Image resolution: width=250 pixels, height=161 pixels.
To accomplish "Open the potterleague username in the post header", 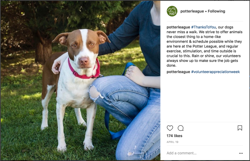I will (x=192, y=11).
